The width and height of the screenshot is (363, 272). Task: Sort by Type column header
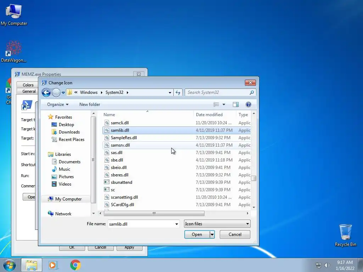[243, 115]
